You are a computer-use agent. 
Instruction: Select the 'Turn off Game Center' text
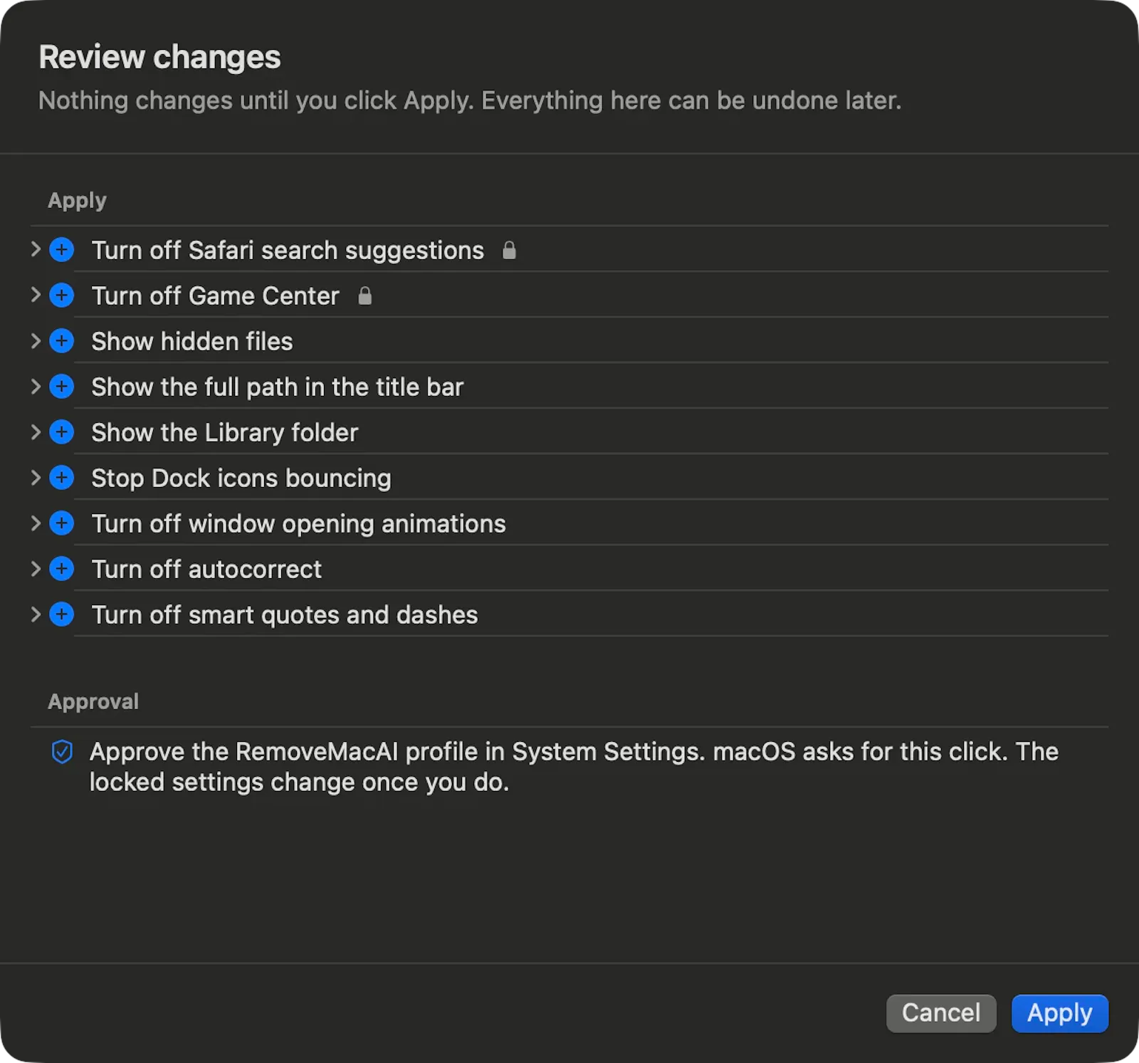[216, 296]
